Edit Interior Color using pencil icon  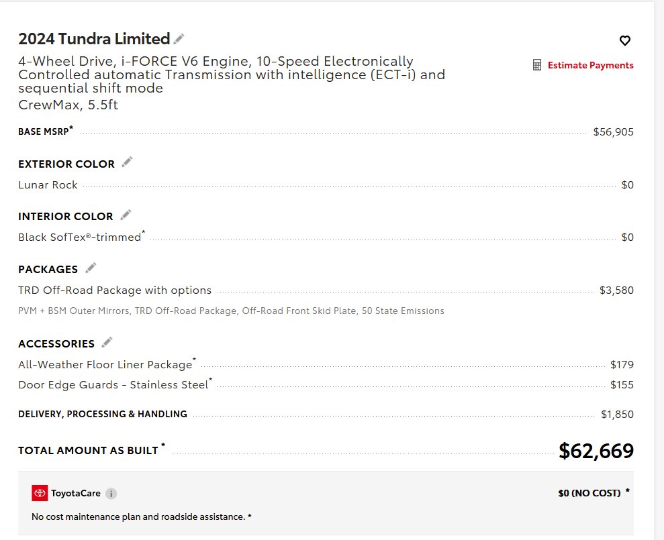(x=126, y=215)
